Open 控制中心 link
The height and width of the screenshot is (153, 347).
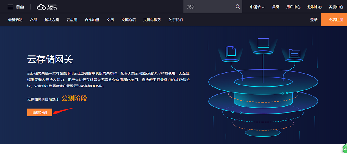point(314,7)
